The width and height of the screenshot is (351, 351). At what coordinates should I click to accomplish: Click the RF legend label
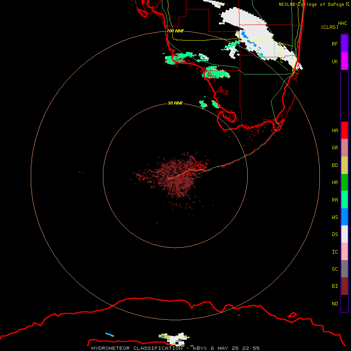pos(335,44)
